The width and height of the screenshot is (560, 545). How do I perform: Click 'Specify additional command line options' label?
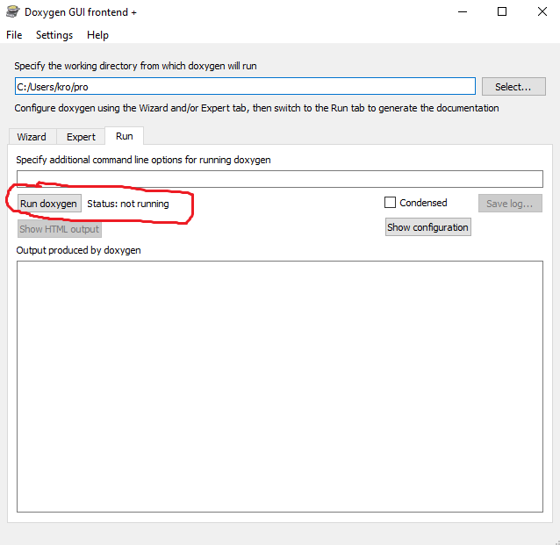pyautogui.click(x=143, y=160)
